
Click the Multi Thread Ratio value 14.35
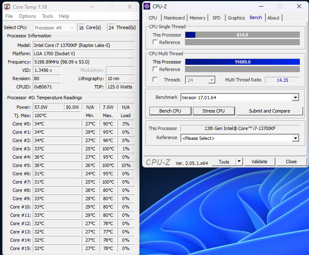pos(282,80)
